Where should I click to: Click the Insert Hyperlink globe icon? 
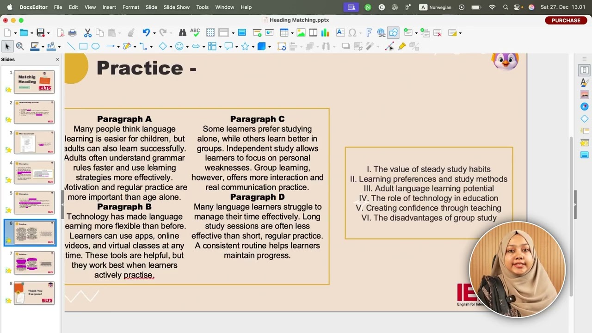pyautogui.click(x=381, y=33)
